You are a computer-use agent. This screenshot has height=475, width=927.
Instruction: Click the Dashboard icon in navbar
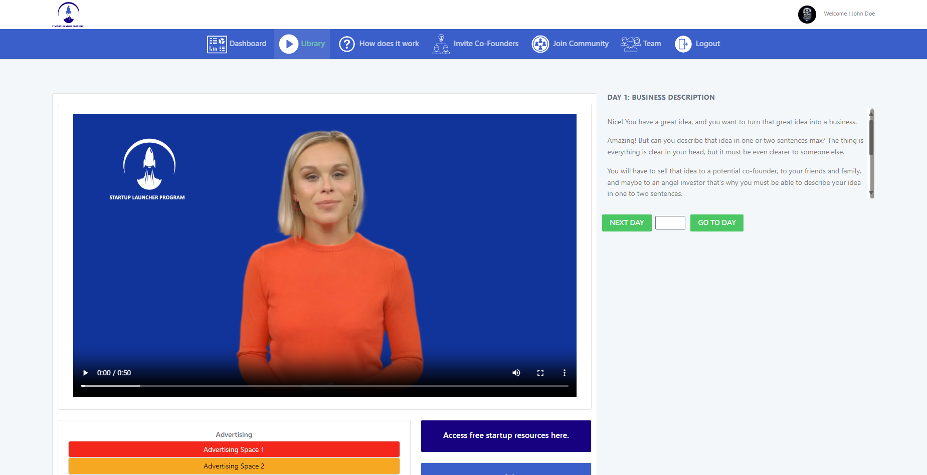(x=217, y=44)
